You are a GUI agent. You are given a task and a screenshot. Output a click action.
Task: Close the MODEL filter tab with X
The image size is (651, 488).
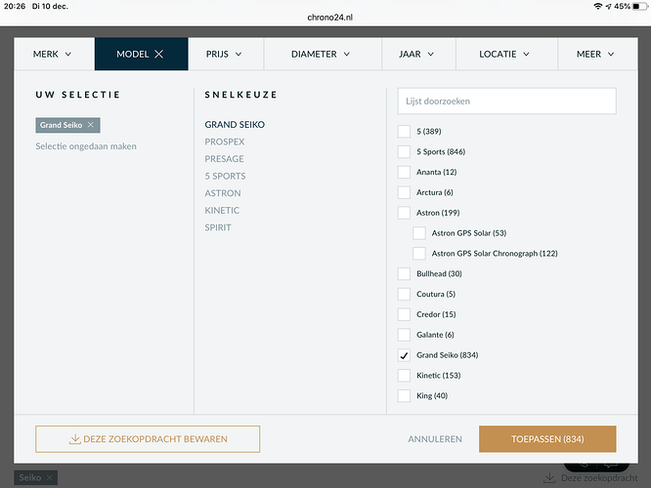point(159,54)
